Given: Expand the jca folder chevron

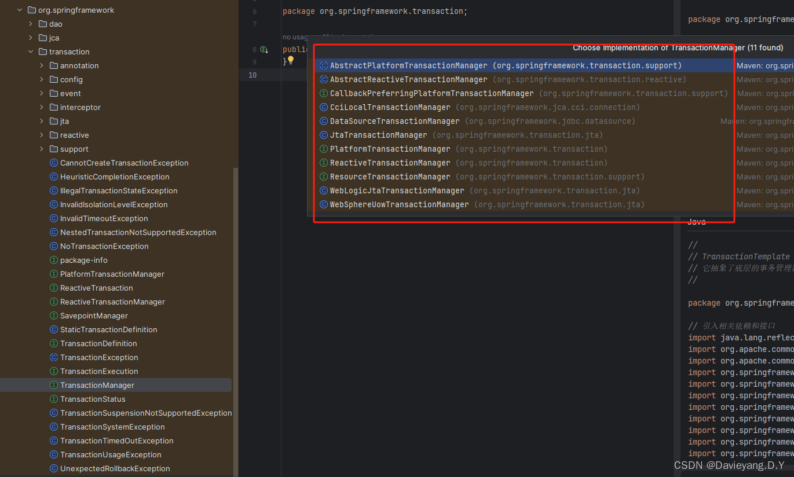Looking at the screenshot, I should click(31, 38).
